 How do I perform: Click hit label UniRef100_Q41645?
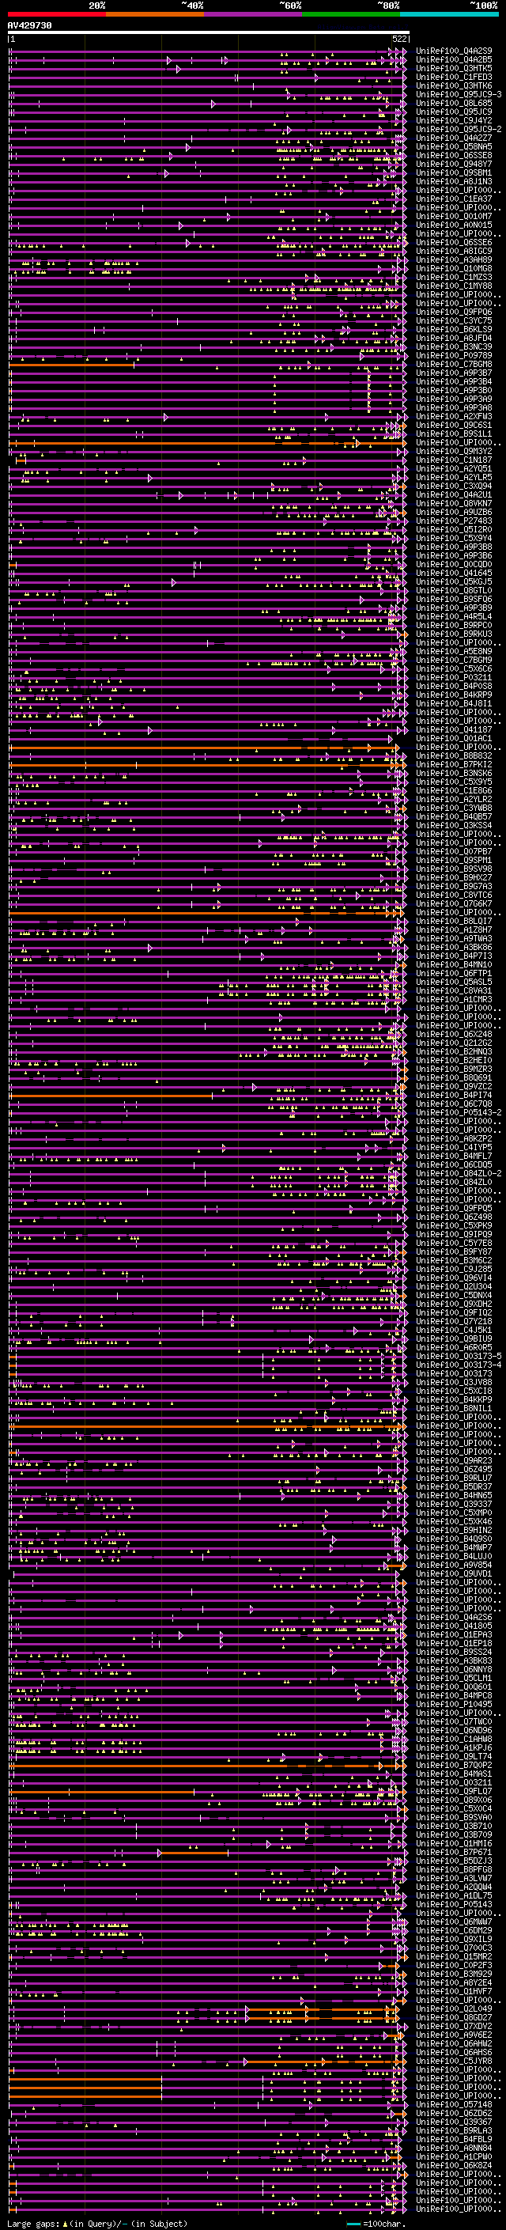(454, 573)
